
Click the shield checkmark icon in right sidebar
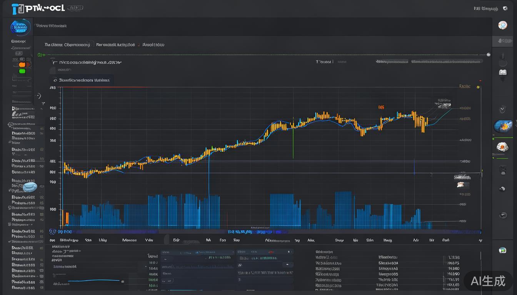[502, 109]
